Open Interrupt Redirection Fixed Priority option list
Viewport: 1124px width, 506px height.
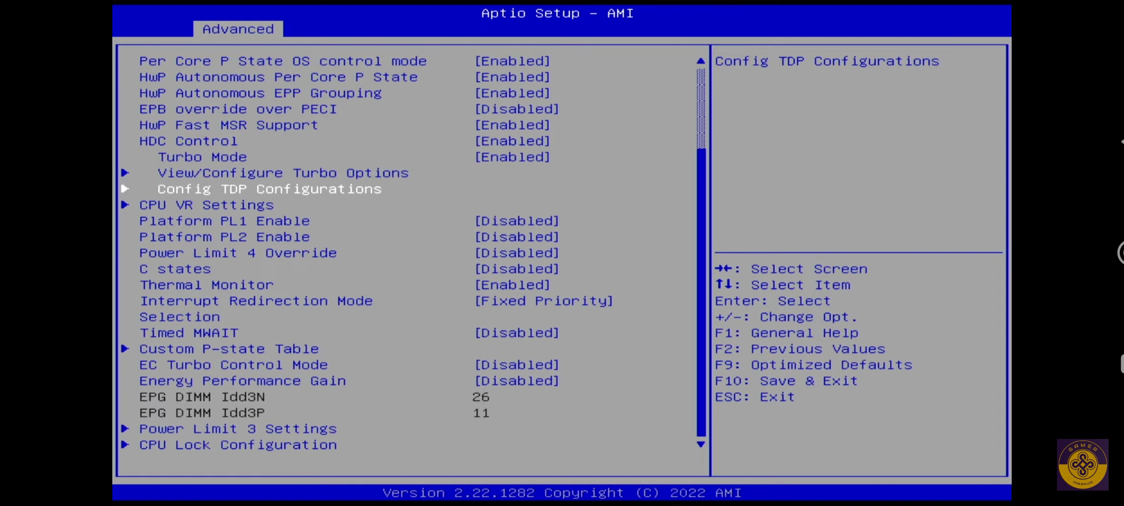coord(543,301)
